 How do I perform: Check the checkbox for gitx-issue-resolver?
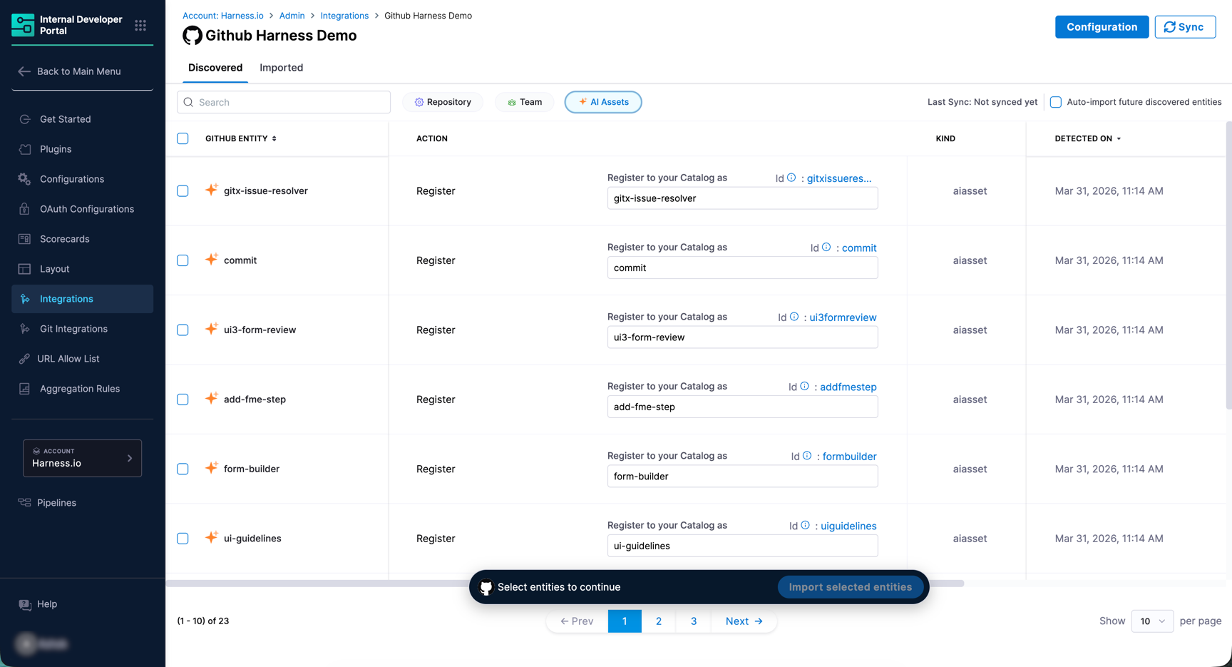[183, 191]
